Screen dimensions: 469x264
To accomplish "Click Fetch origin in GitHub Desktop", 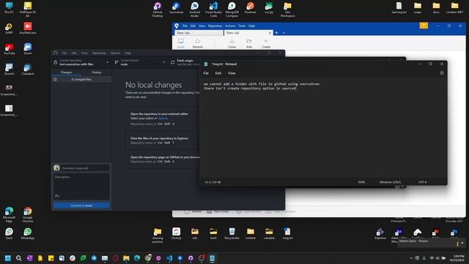I will click(185, 62).
